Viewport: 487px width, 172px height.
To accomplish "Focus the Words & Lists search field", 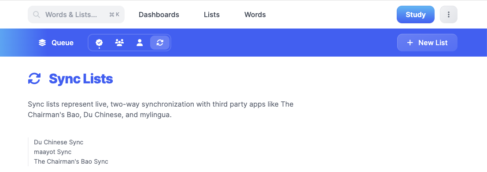I will pyautogui.click(x=76, y=14).
